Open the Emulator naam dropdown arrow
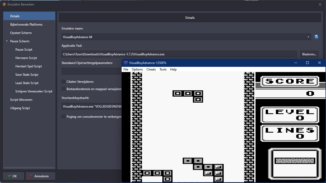 [x=309, y=37]
